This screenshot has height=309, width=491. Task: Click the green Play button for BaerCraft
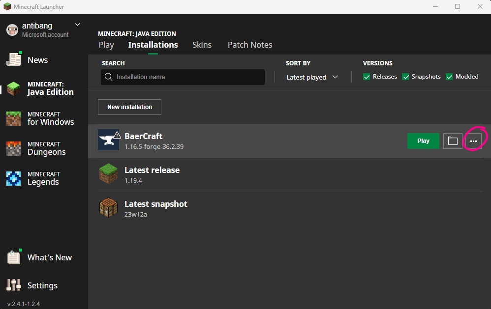click(423, 141)
